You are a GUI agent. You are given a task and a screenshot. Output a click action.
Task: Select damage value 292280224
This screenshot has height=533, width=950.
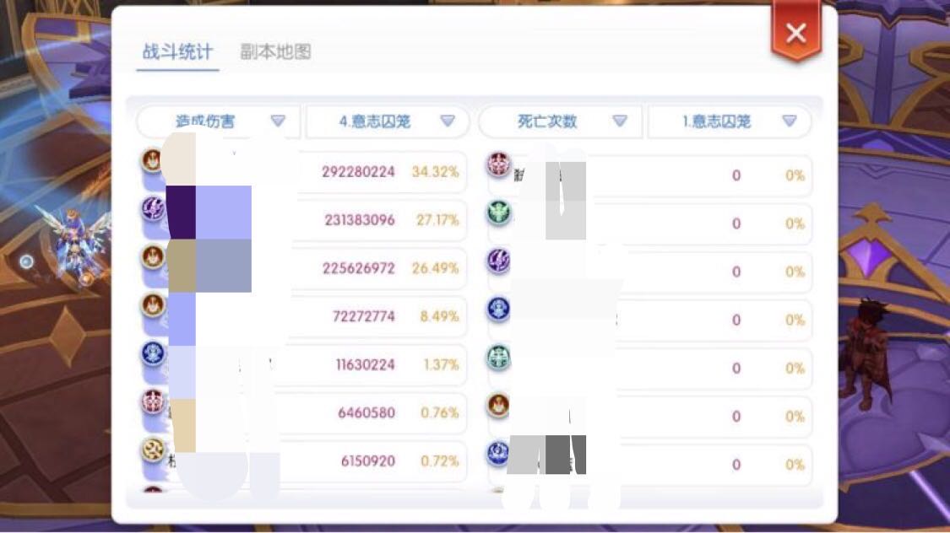coord(358,172)
